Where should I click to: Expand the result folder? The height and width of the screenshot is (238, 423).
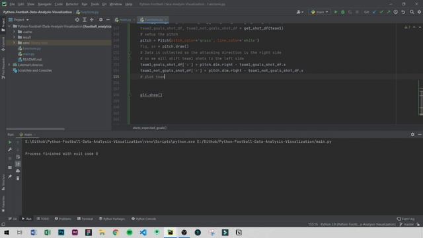[x=15, y=37]
